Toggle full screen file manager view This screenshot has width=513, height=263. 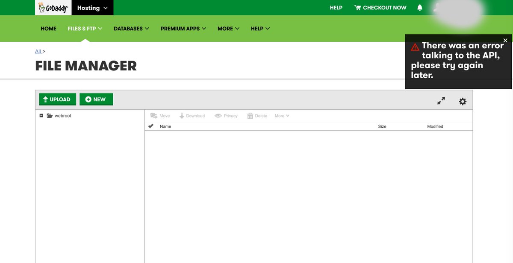(441, 101)
